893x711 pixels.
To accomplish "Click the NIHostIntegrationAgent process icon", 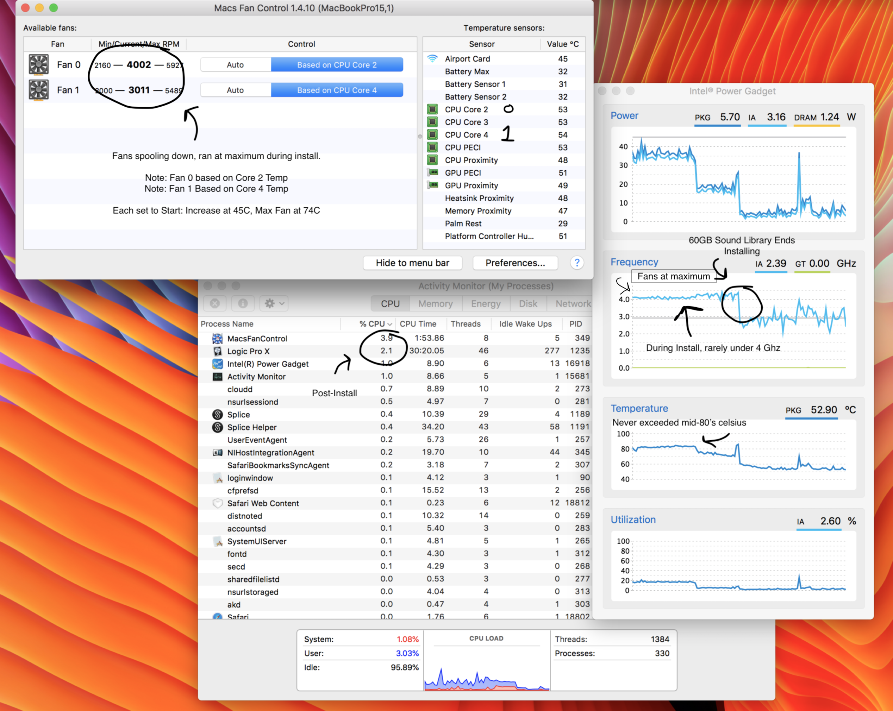I will coord(218,453).
